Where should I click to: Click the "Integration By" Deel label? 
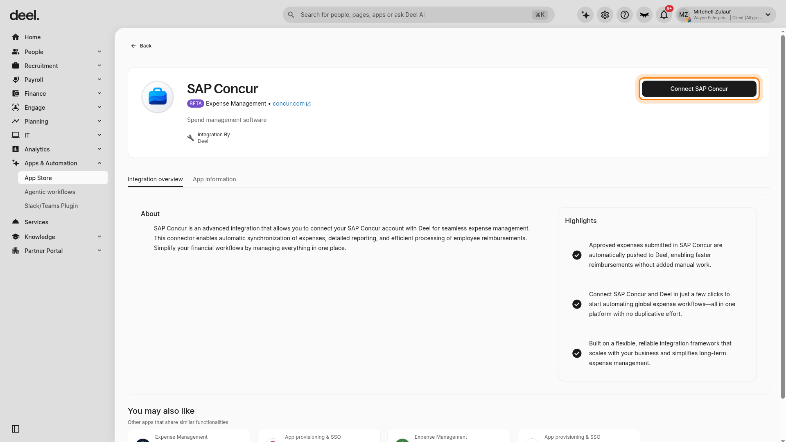click(214, 138)
